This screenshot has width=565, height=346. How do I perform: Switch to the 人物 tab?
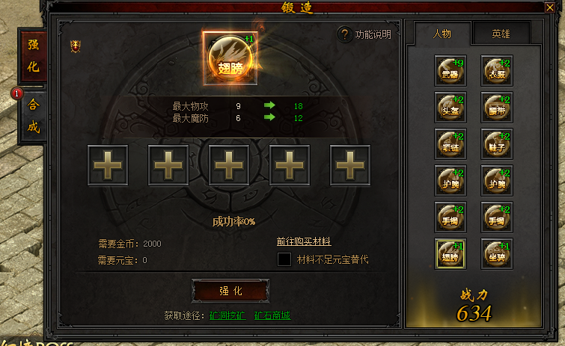coord(442,34)
